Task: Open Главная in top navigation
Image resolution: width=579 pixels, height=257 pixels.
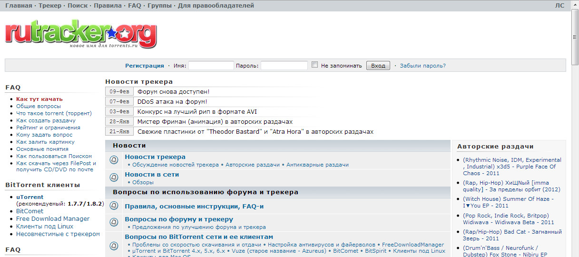Action: coord(19,6)
